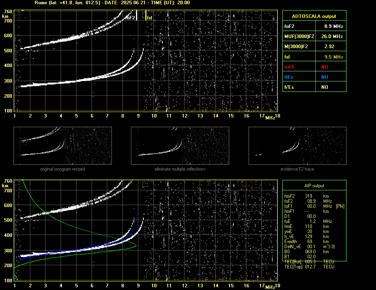Click the AIP output panel title
Image resolution: width=376 pixels, height=290 pixels.
[x=314, y=186]
